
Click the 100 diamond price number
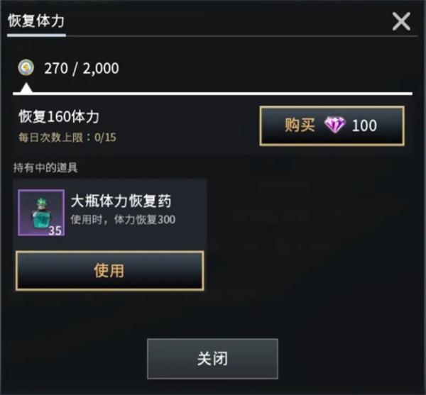tap(364, 126)
